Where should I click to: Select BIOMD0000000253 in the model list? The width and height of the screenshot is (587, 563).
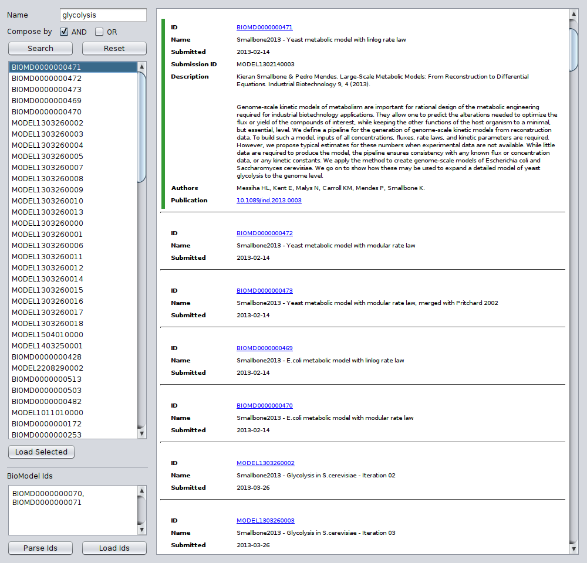pos(73,435)
